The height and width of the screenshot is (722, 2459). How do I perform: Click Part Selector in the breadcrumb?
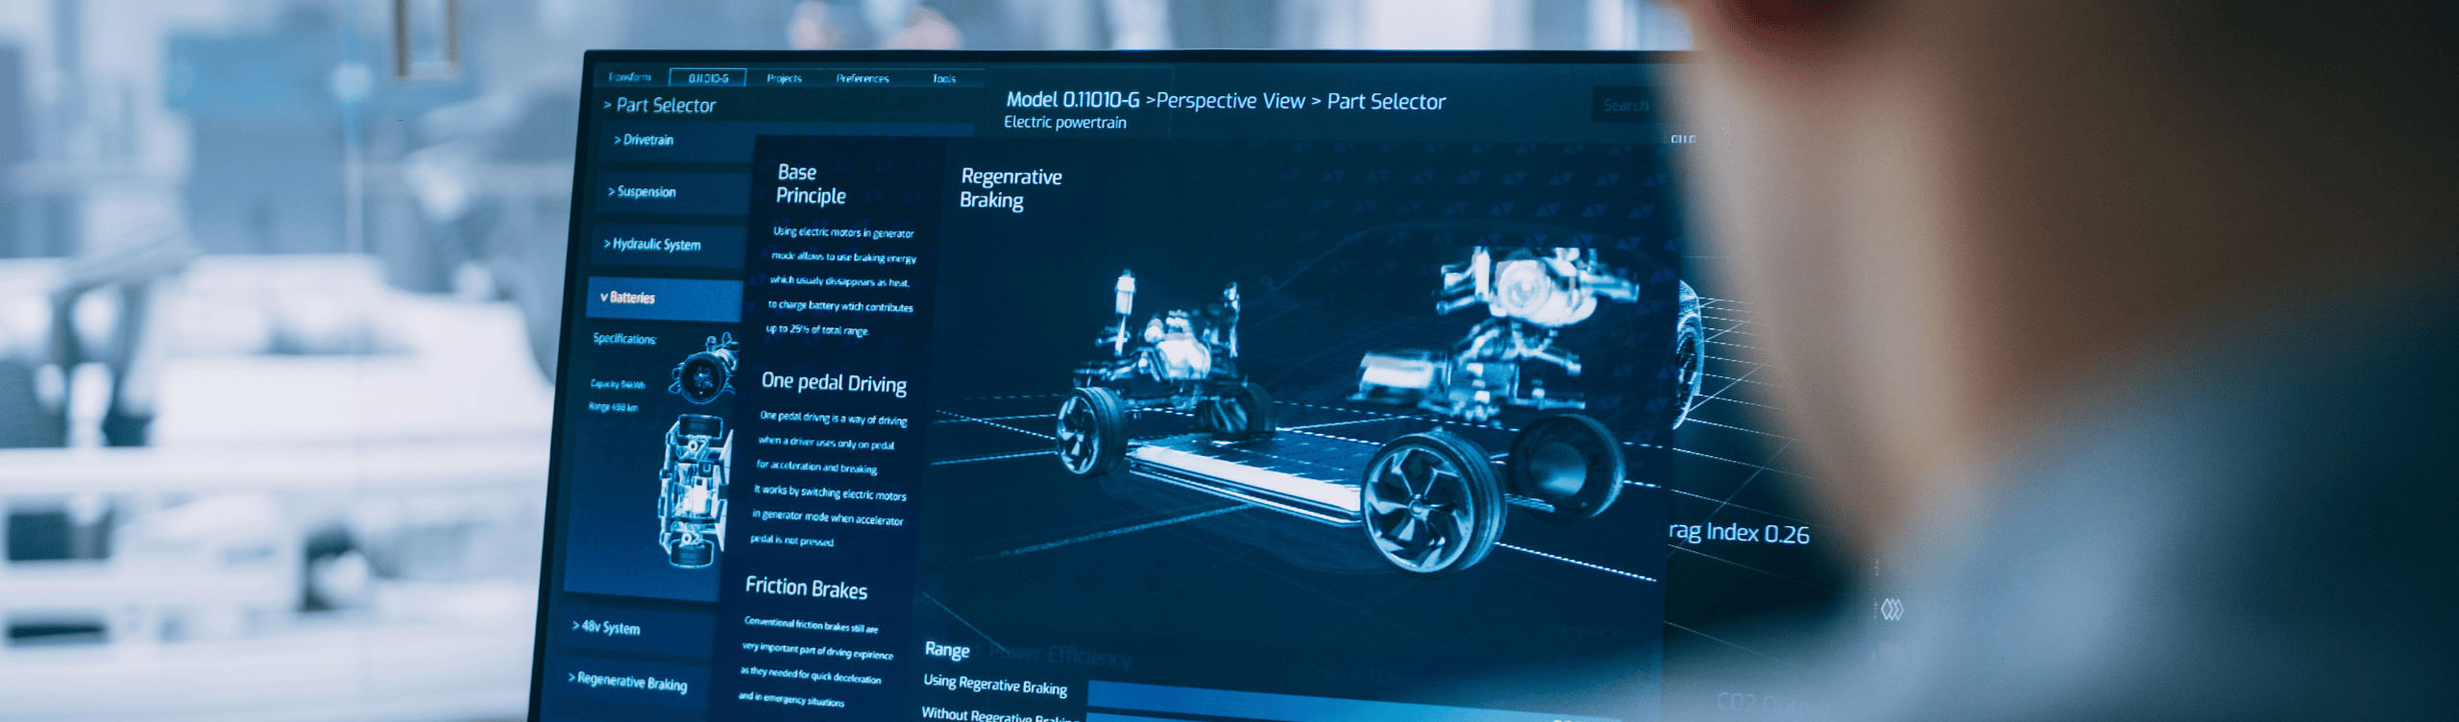[1386, 102]
